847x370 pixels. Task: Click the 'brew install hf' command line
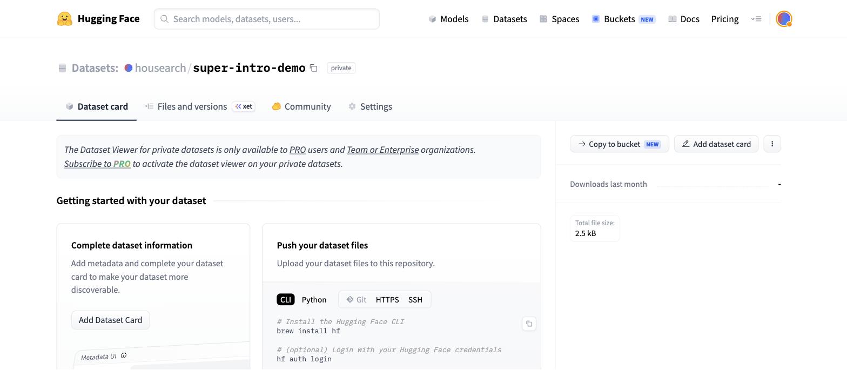click(308, 331)
